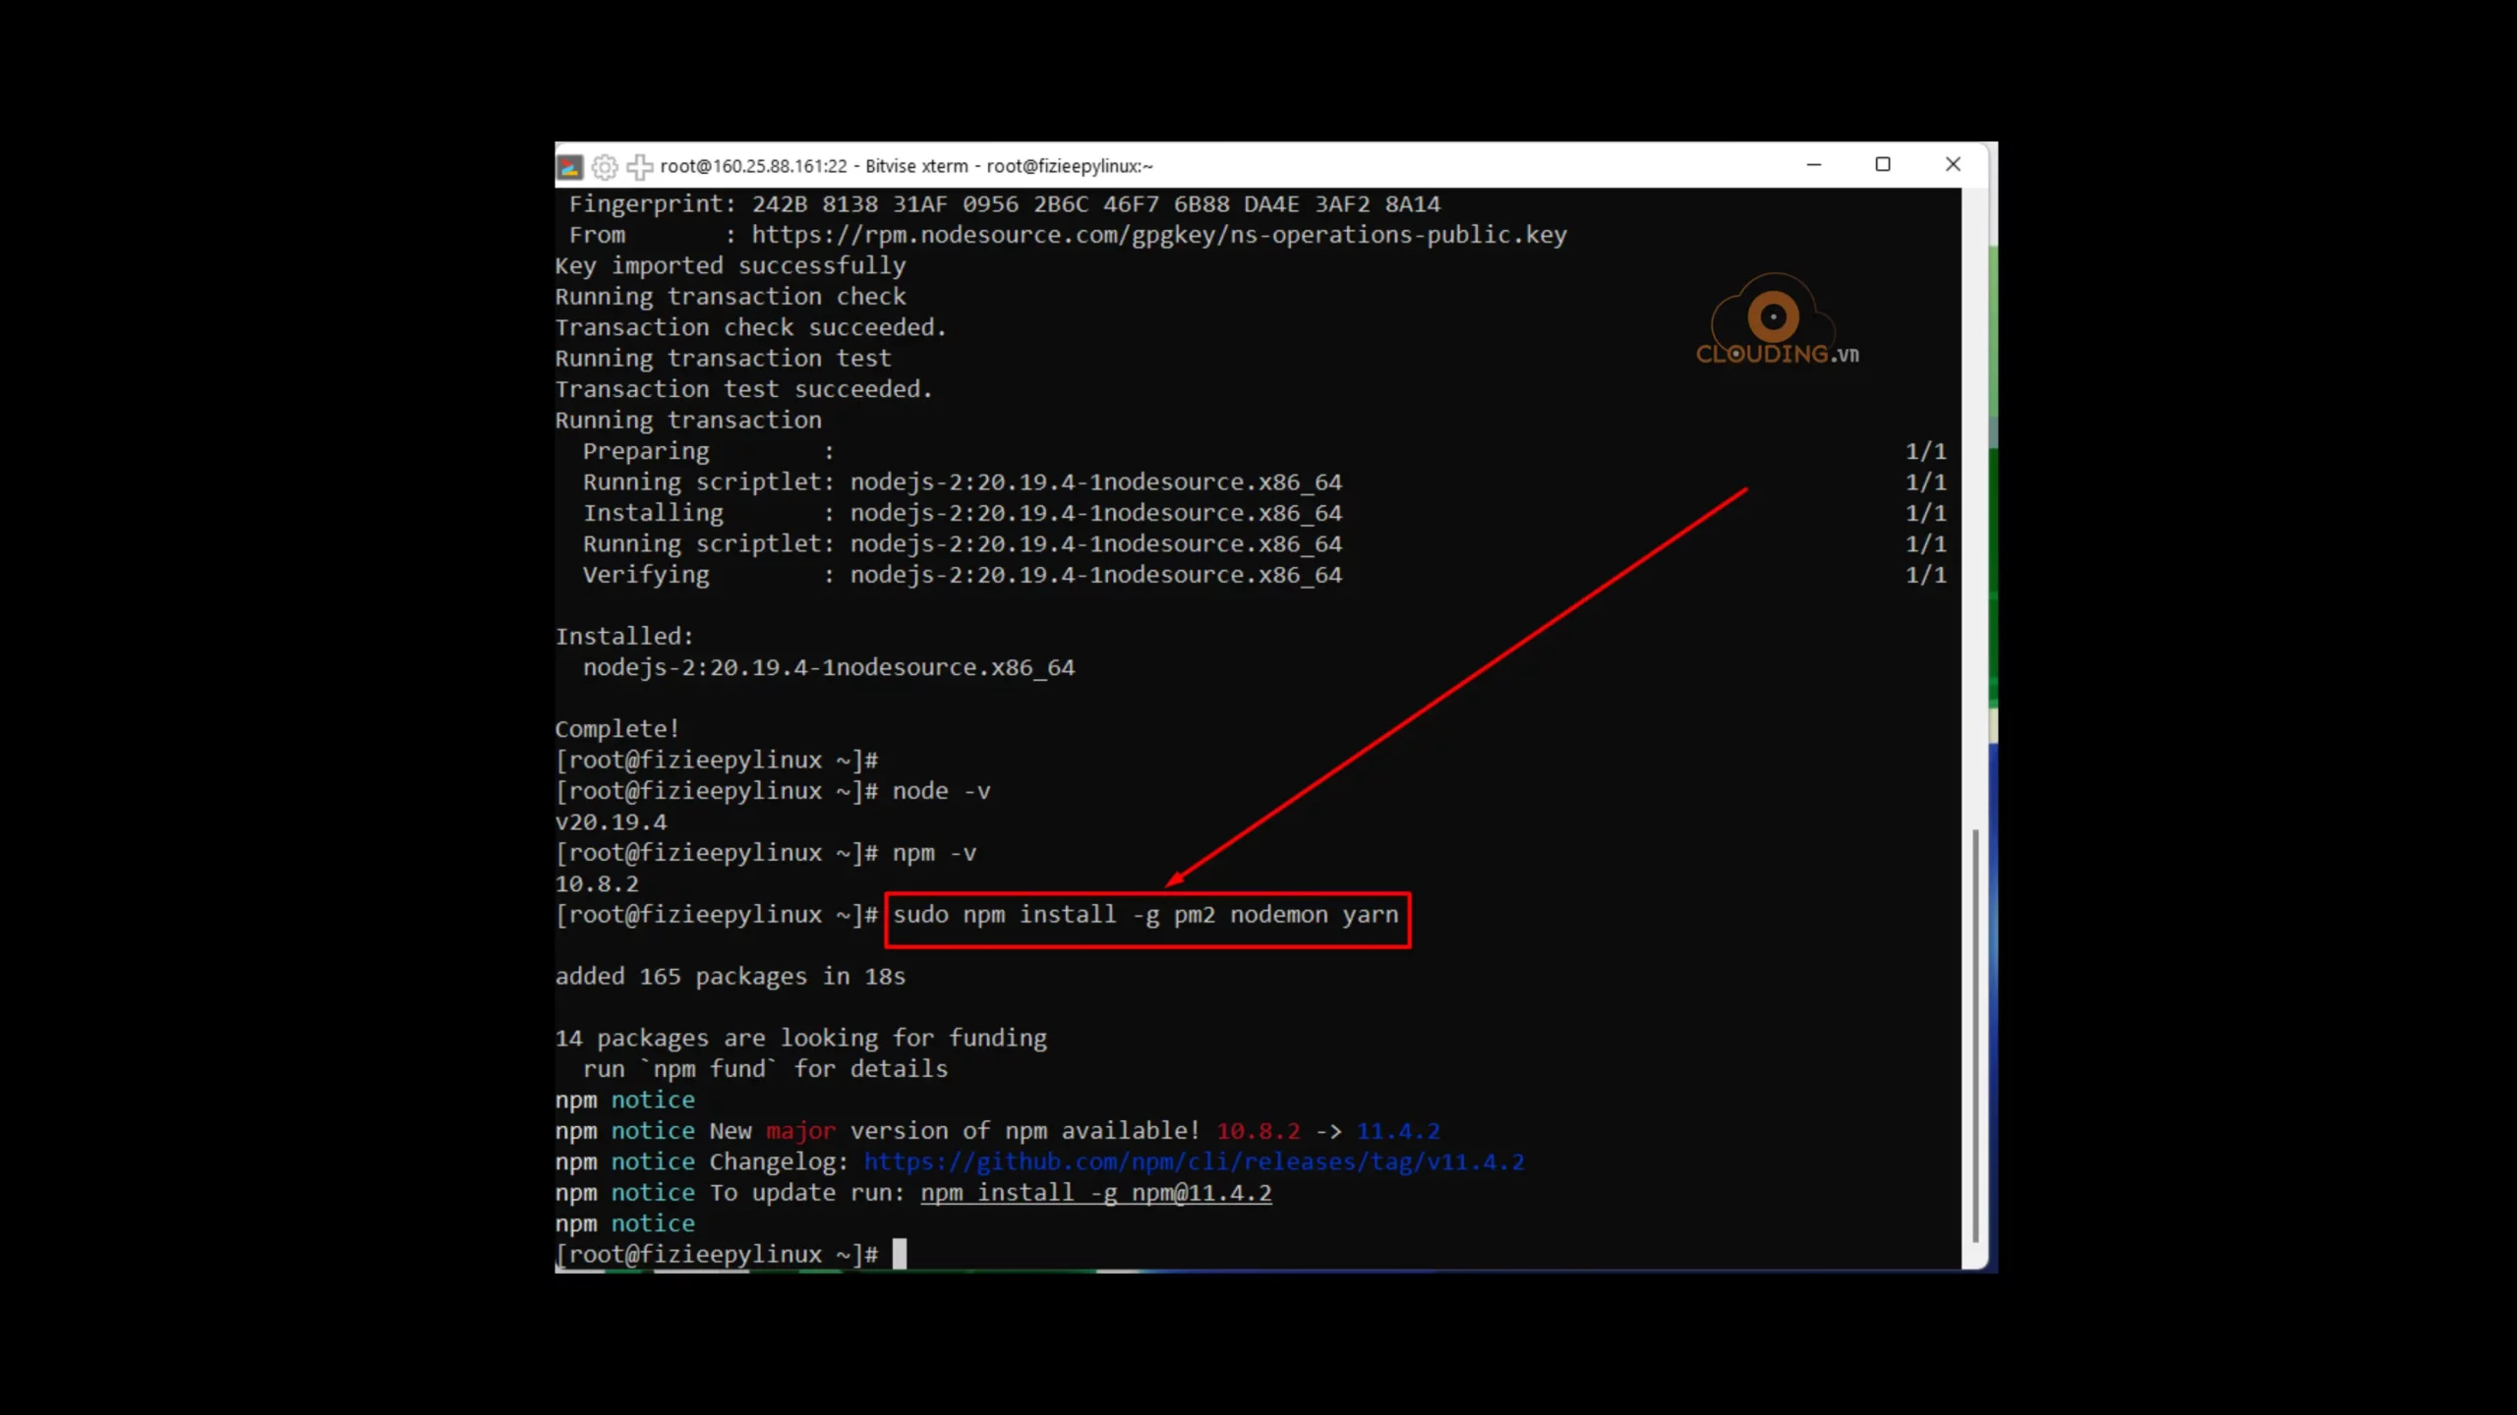Click the 'added 165 packages in 18s' line
The height and width of the screenshot is (1415, 2517).
731,976
